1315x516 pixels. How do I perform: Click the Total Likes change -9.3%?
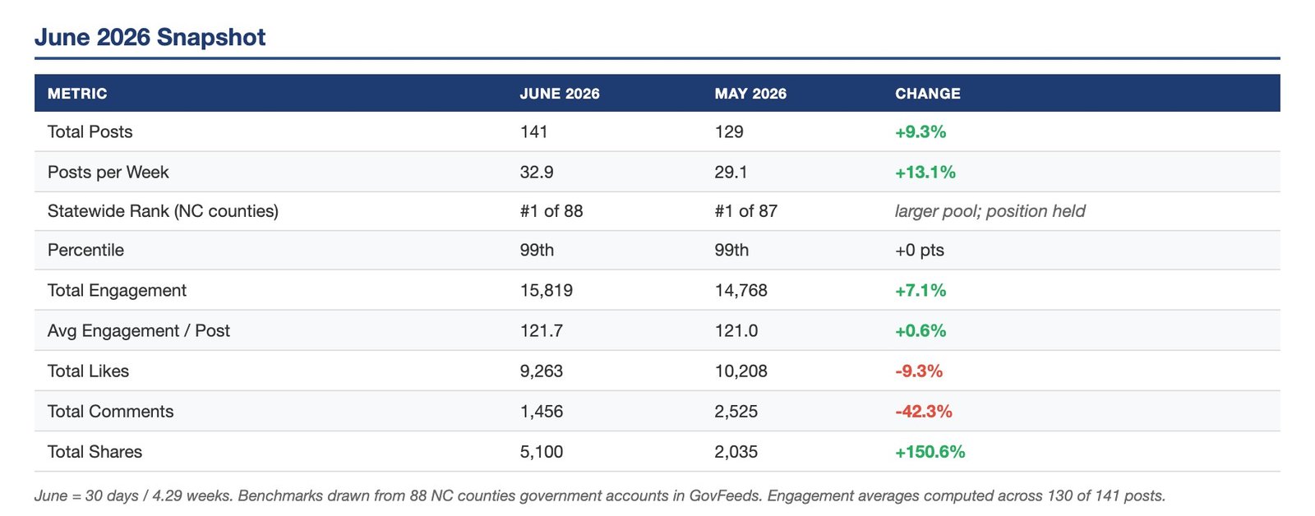click(919, 371)
